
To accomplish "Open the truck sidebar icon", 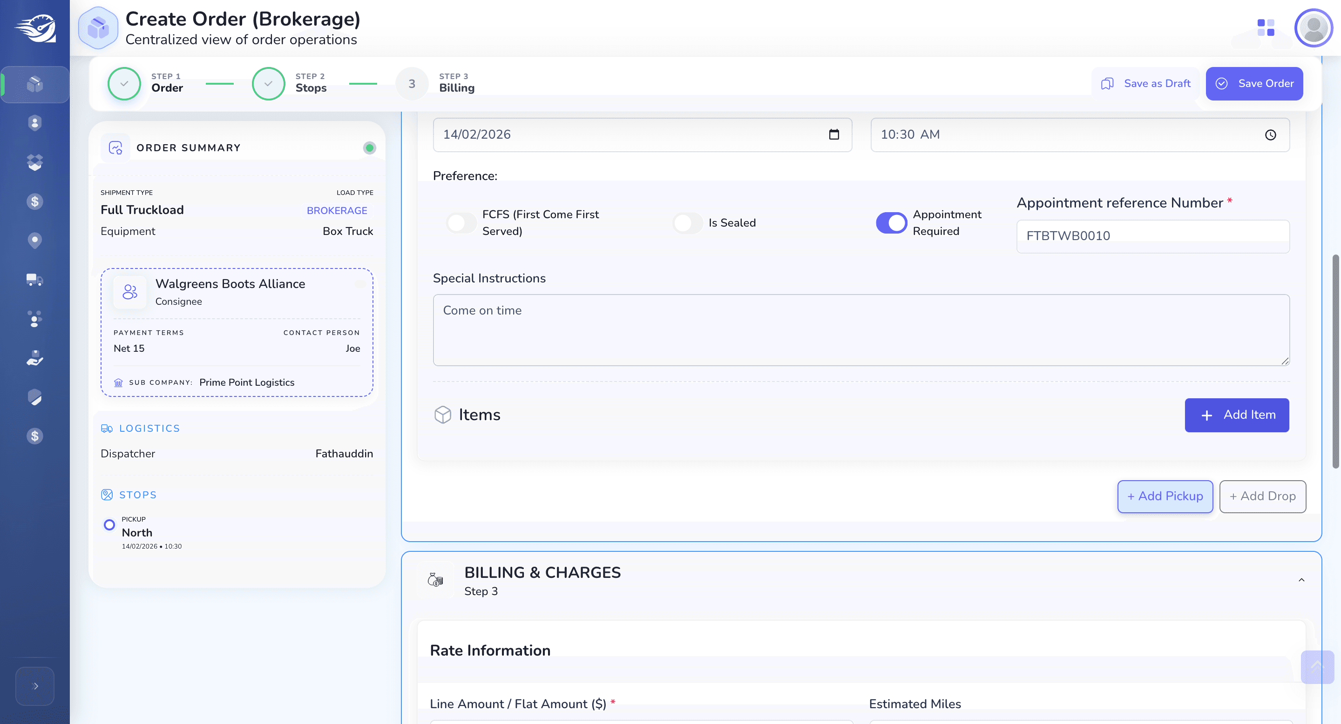I will pos(34,280).
